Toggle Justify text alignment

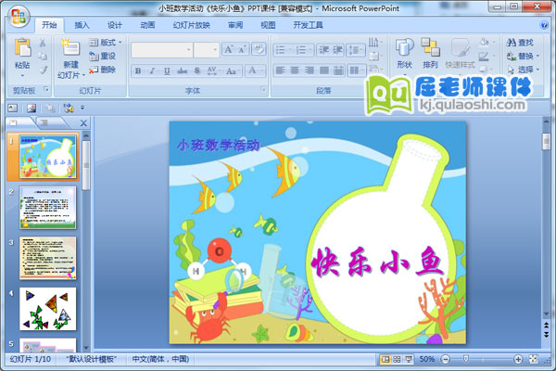324,70
